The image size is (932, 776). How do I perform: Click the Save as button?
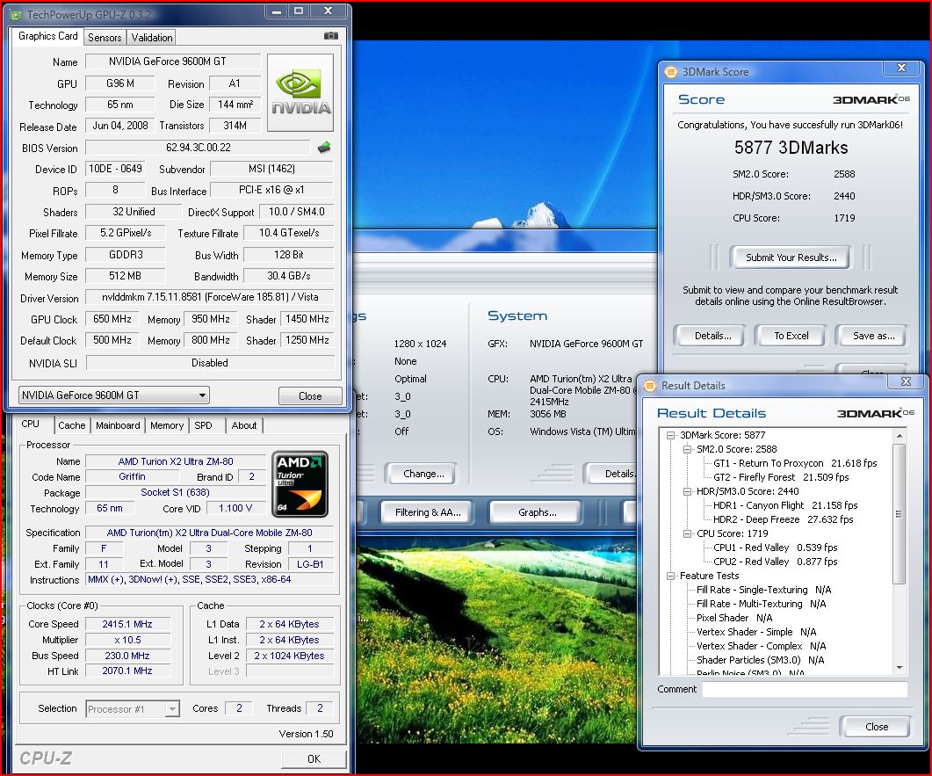(x=873, y=336)
